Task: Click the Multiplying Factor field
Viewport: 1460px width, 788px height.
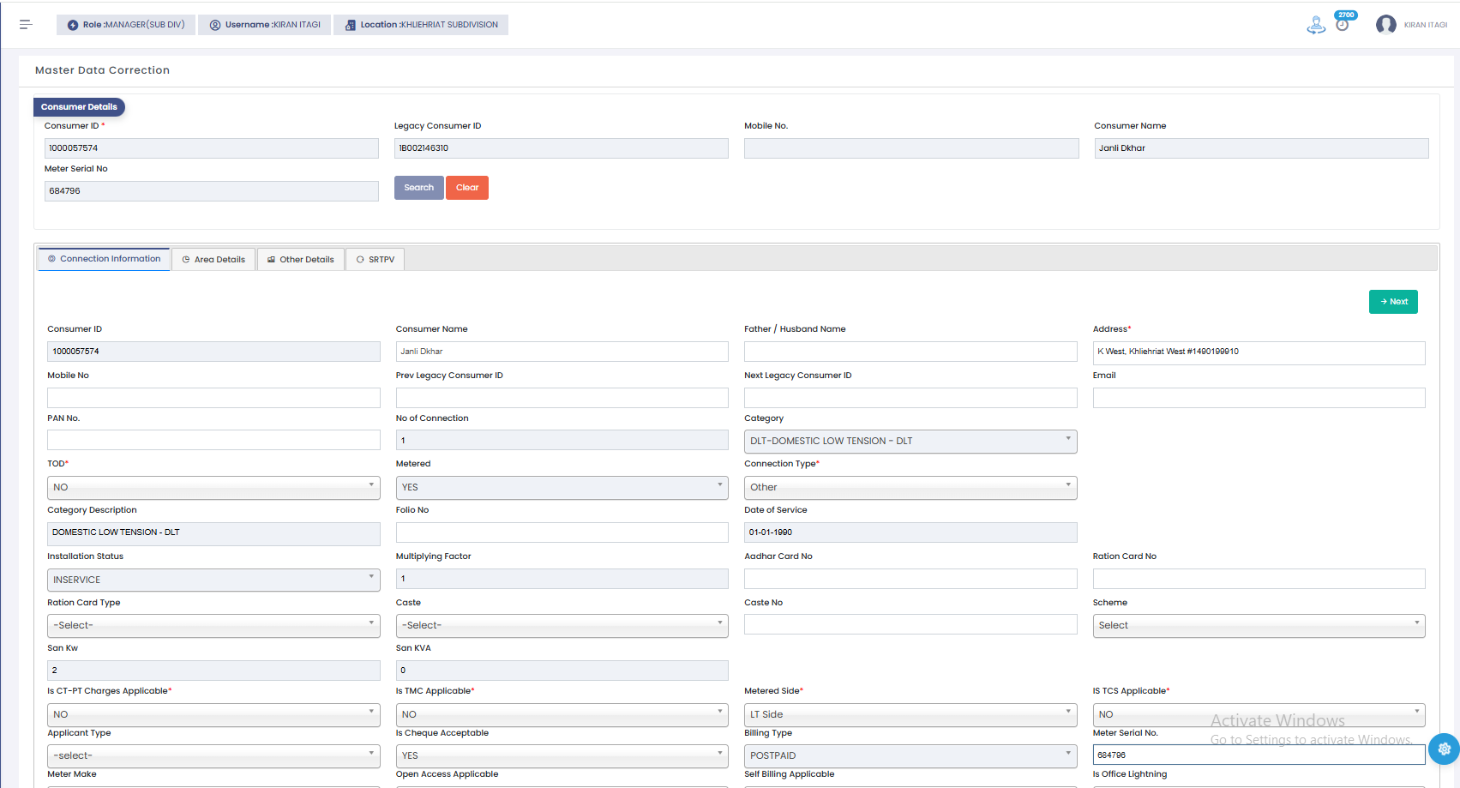Action: 562,579
